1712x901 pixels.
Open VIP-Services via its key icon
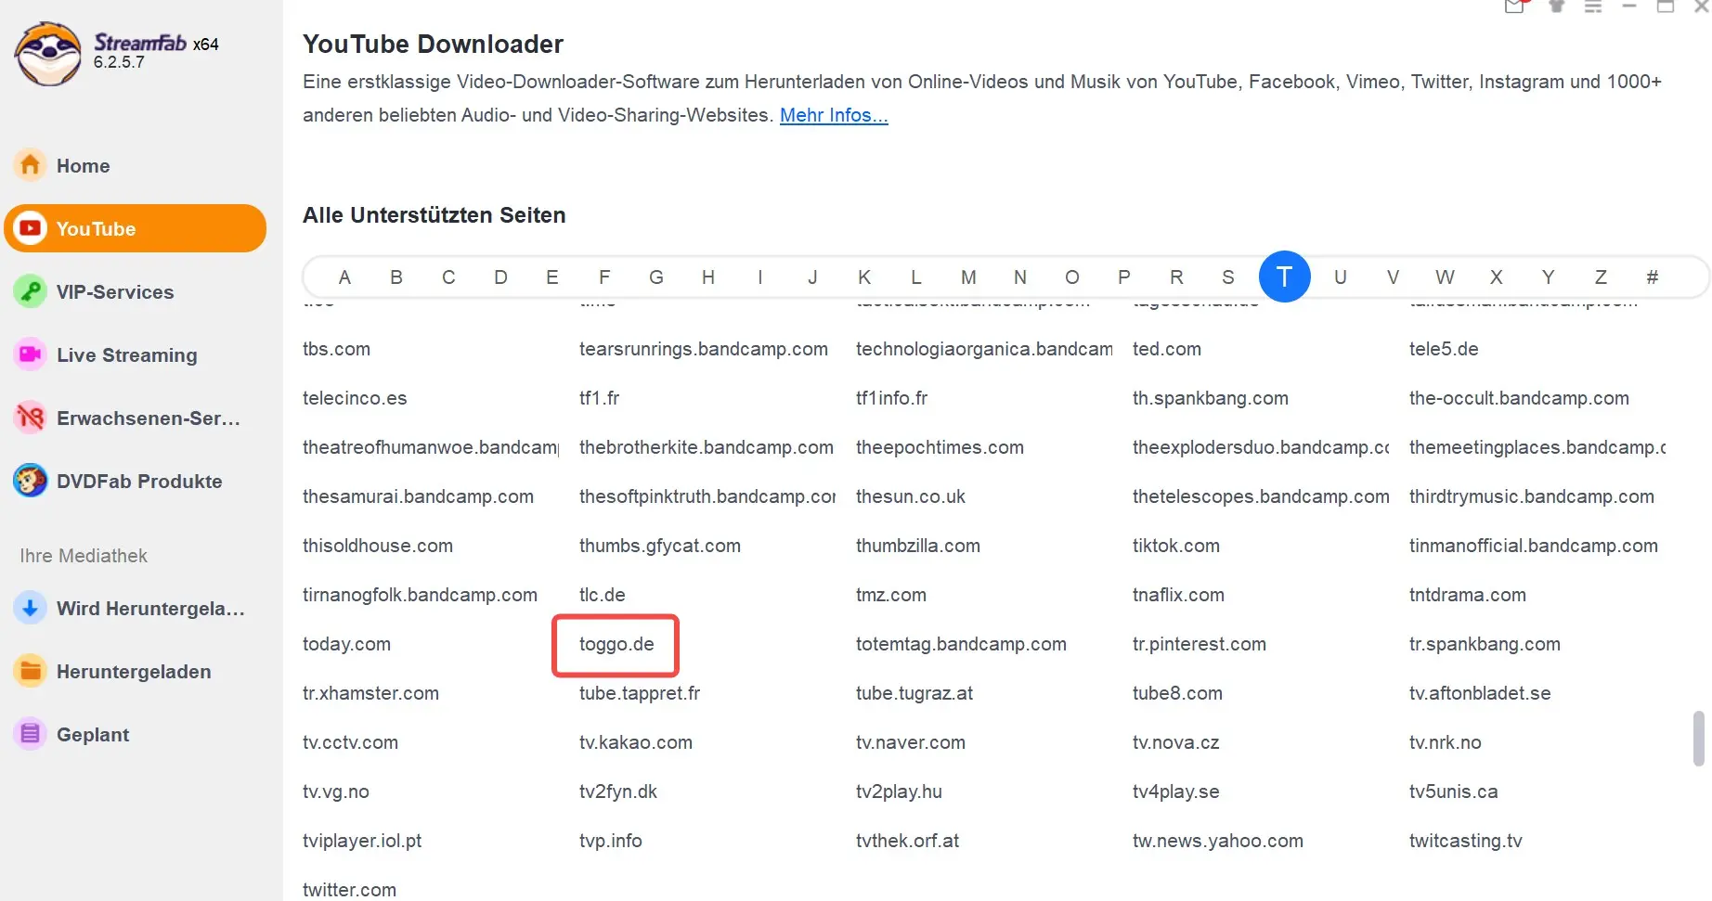pos(31,291)
